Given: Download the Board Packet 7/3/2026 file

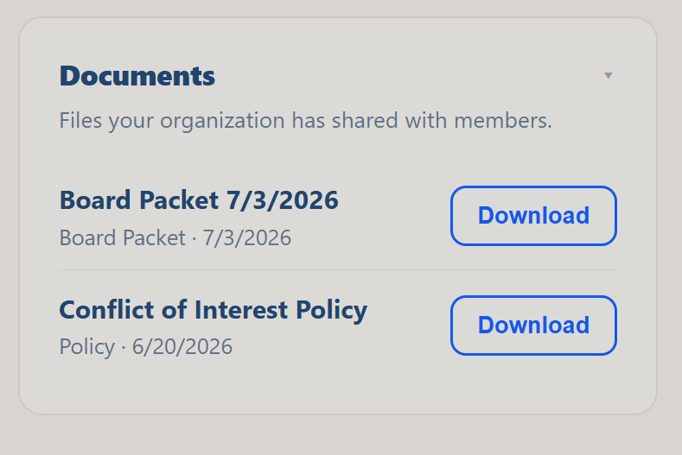Looking at the screenshot, I should coord(533,216).
